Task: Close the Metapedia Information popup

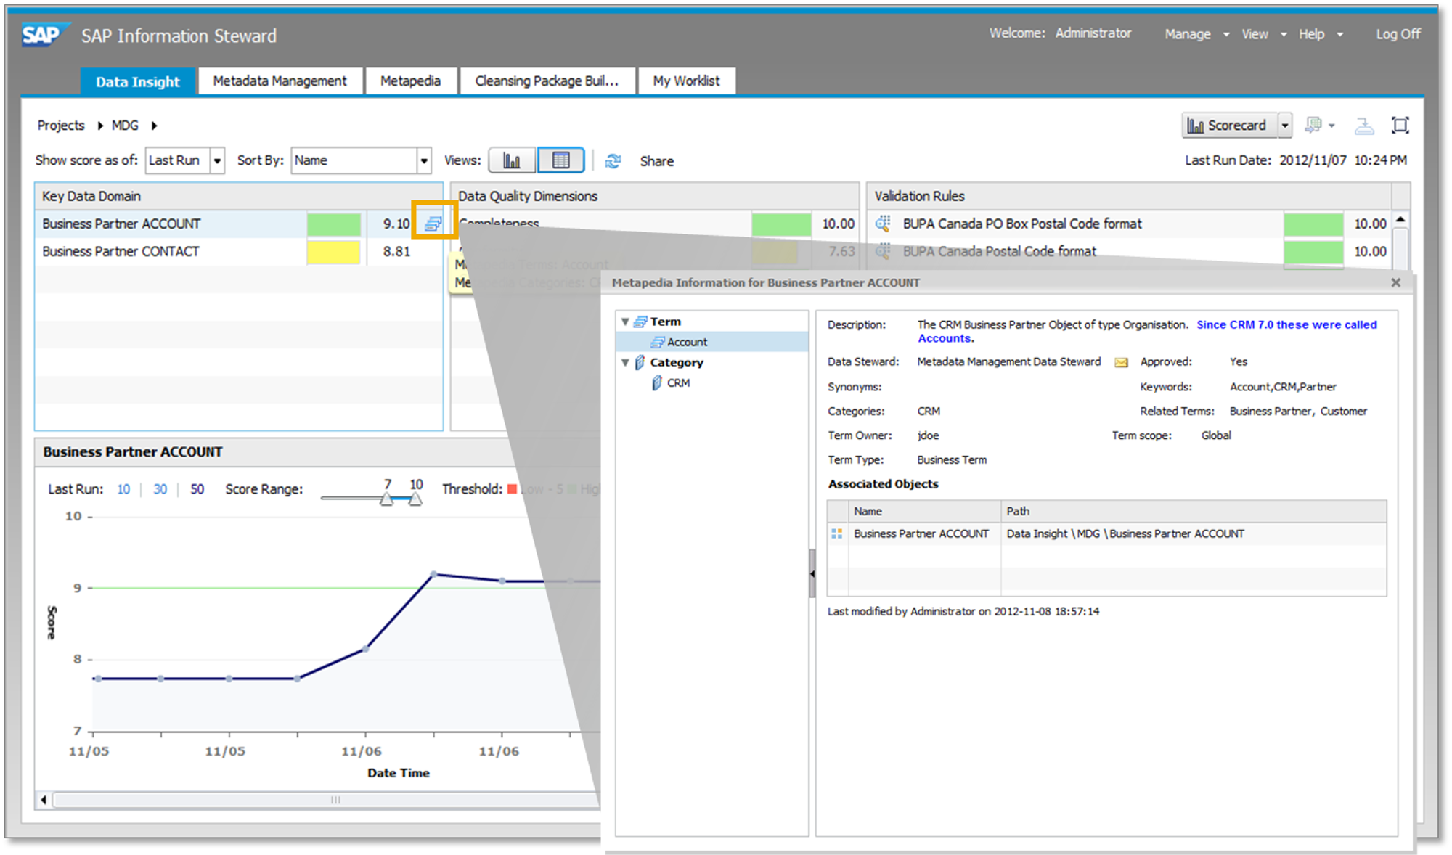Action: click(x=1395, y=282)
